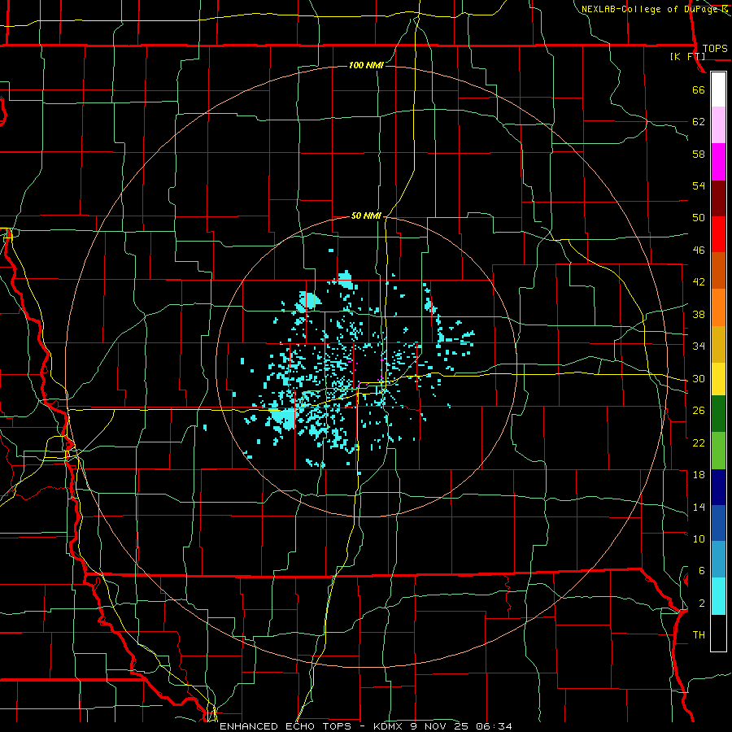This screenshot has height=732, width=732.
Task: Click the legend value 26
Action: click(x=699, y=411)
